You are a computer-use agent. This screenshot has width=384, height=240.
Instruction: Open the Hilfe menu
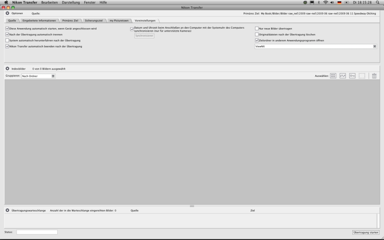pyautogui.click(x=103, y=3)
